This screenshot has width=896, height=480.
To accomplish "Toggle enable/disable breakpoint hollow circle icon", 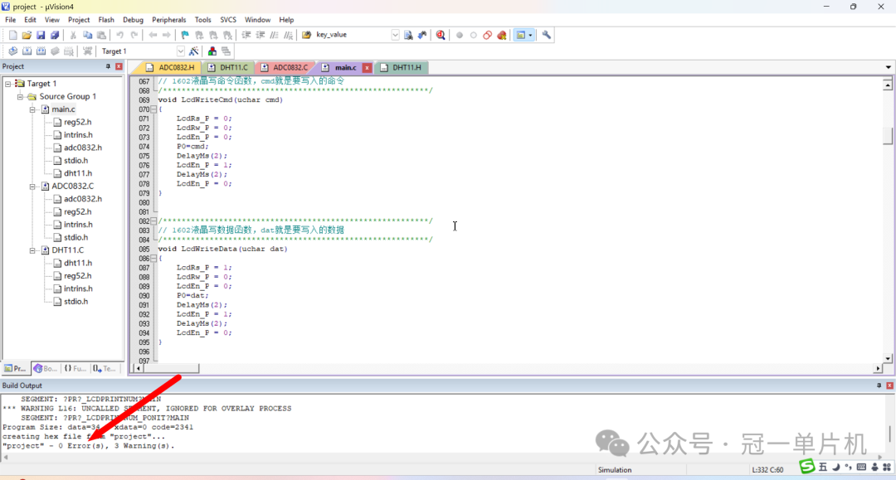I will (x=473, y=35).
